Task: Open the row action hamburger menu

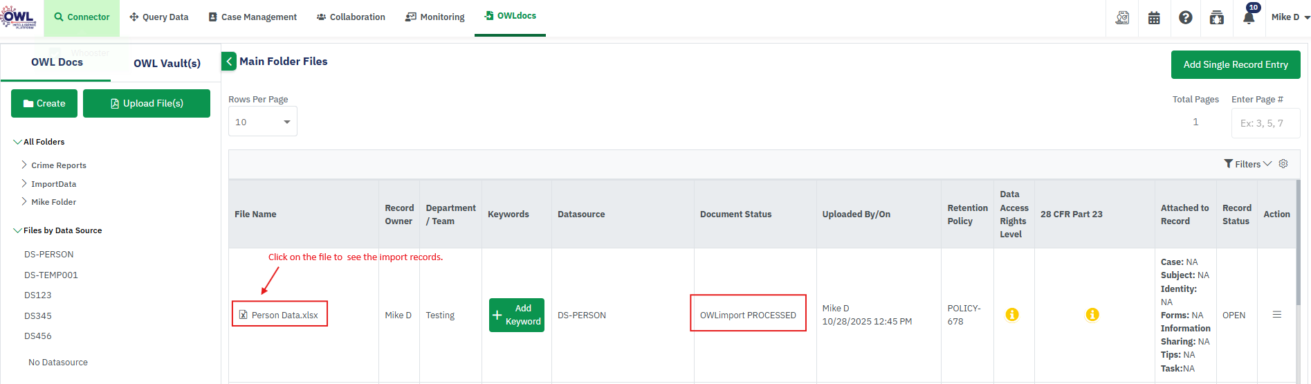Action: point(1277,315)
